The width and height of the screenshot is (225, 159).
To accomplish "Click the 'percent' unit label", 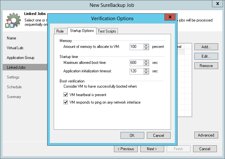I will [158, 47].
